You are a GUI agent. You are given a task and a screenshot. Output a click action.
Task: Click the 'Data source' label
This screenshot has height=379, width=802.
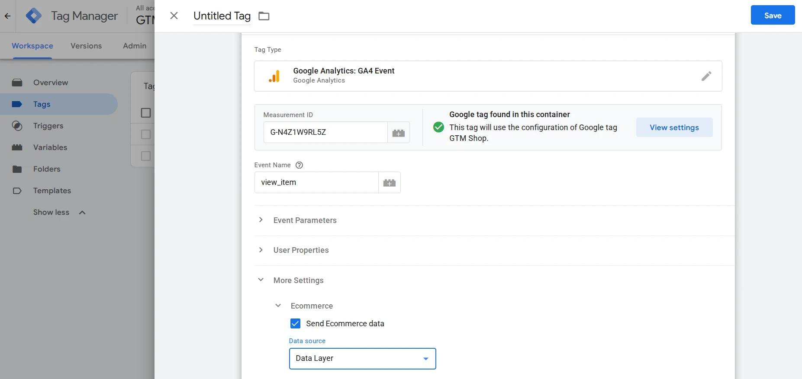[307, 341]
